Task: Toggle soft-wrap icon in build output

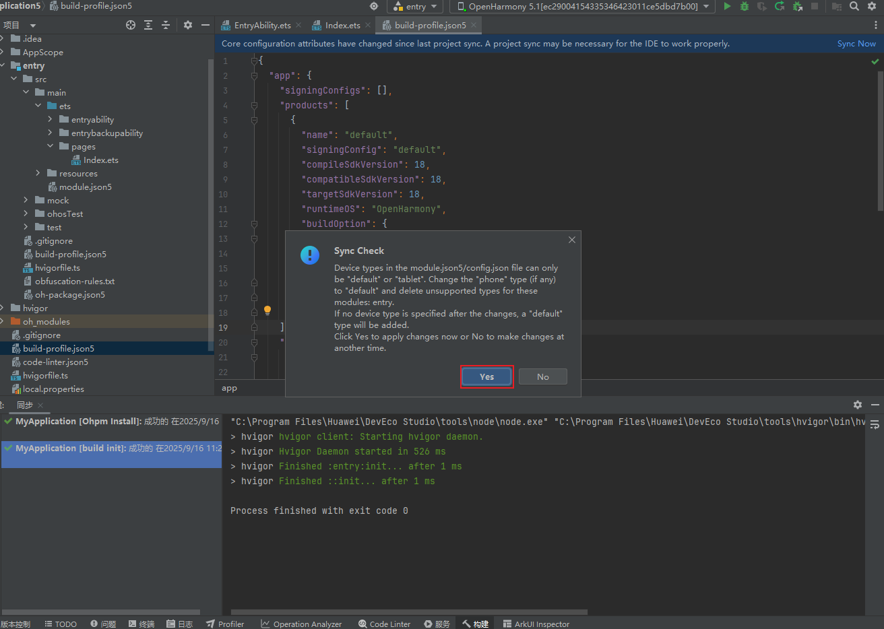Action: point(875,425)
